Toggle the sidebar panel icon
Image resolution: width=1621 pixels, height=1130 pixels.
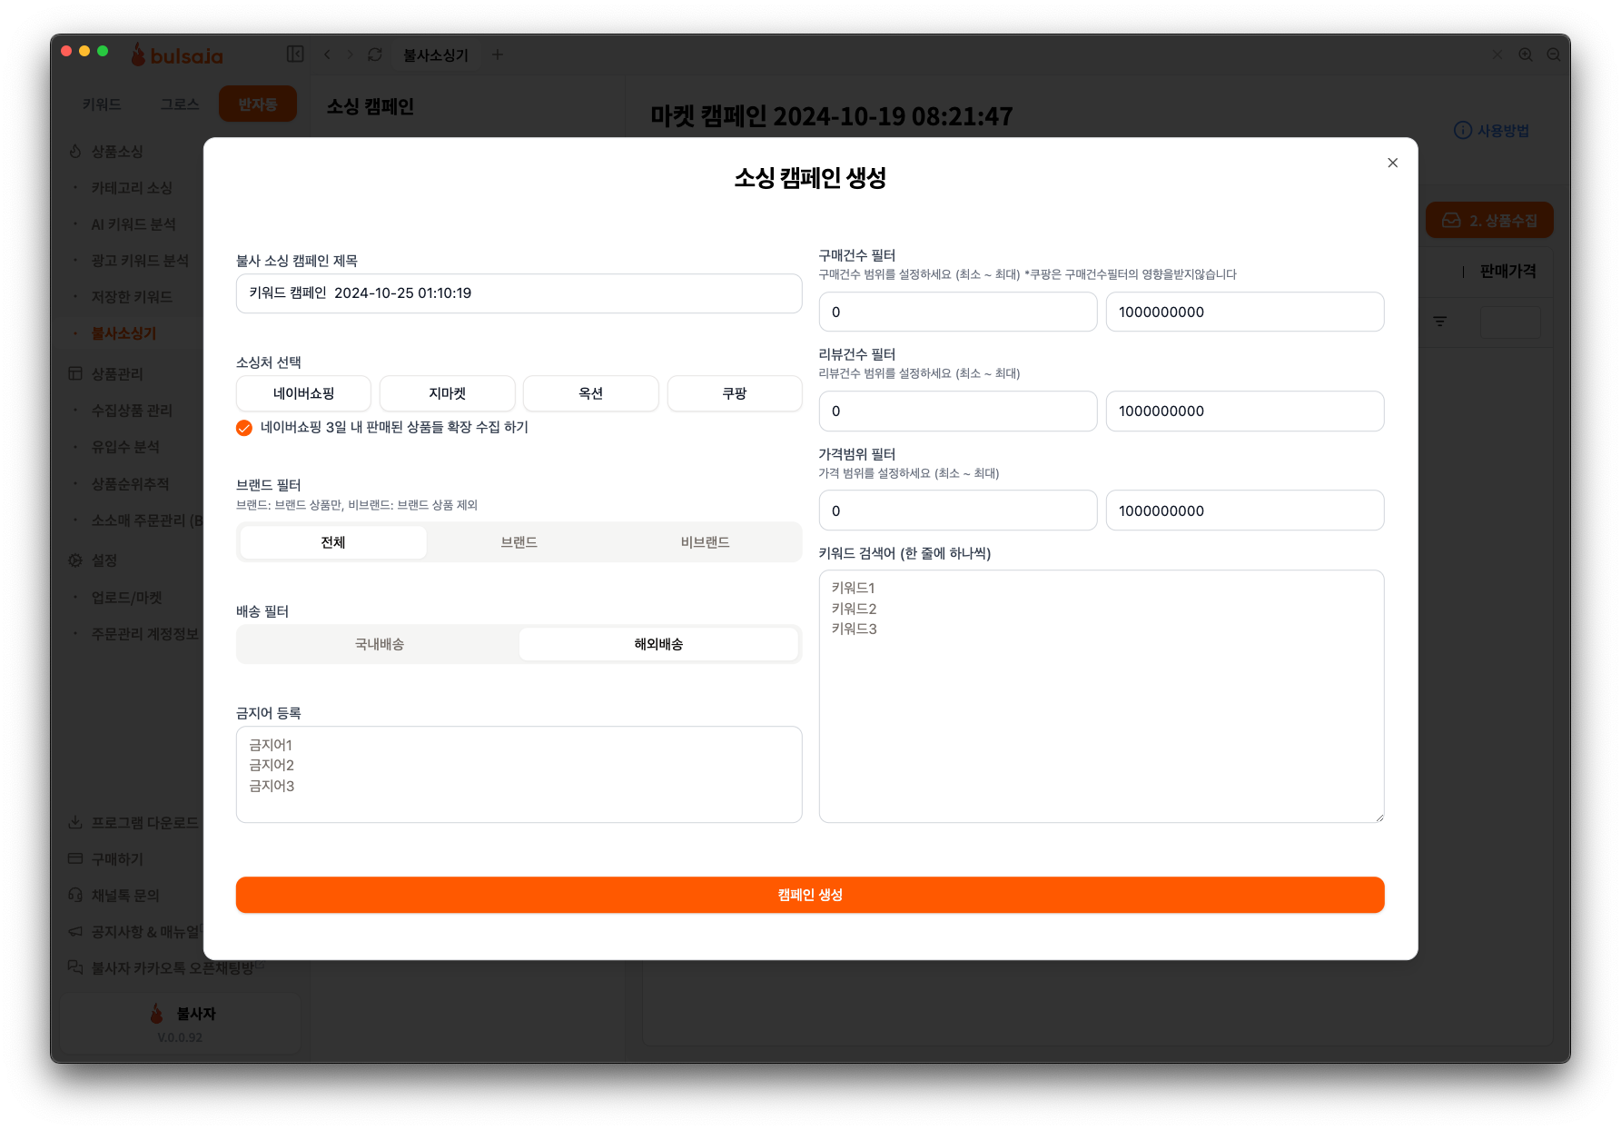[x=295, y=55]
